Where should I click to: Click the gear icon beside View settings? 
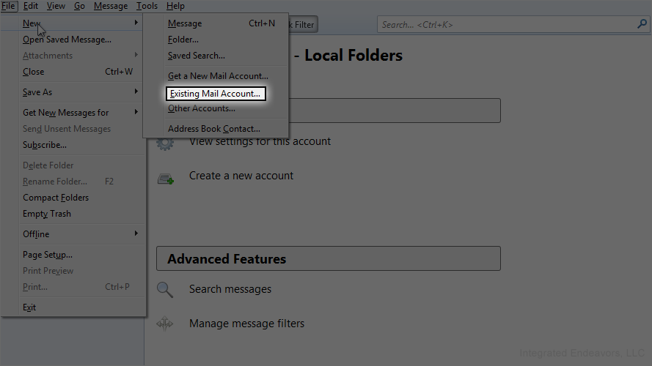(x=165, y=142)
